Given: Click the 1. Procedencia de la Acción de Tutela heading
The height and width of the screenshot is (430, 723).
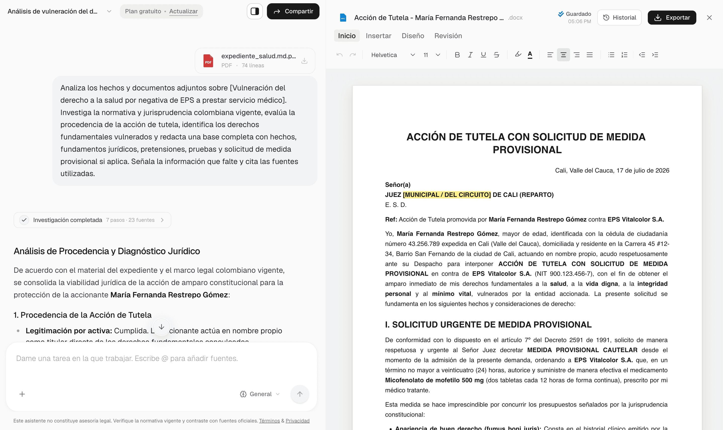Looking at the screenshot, I should coord(83,315).
